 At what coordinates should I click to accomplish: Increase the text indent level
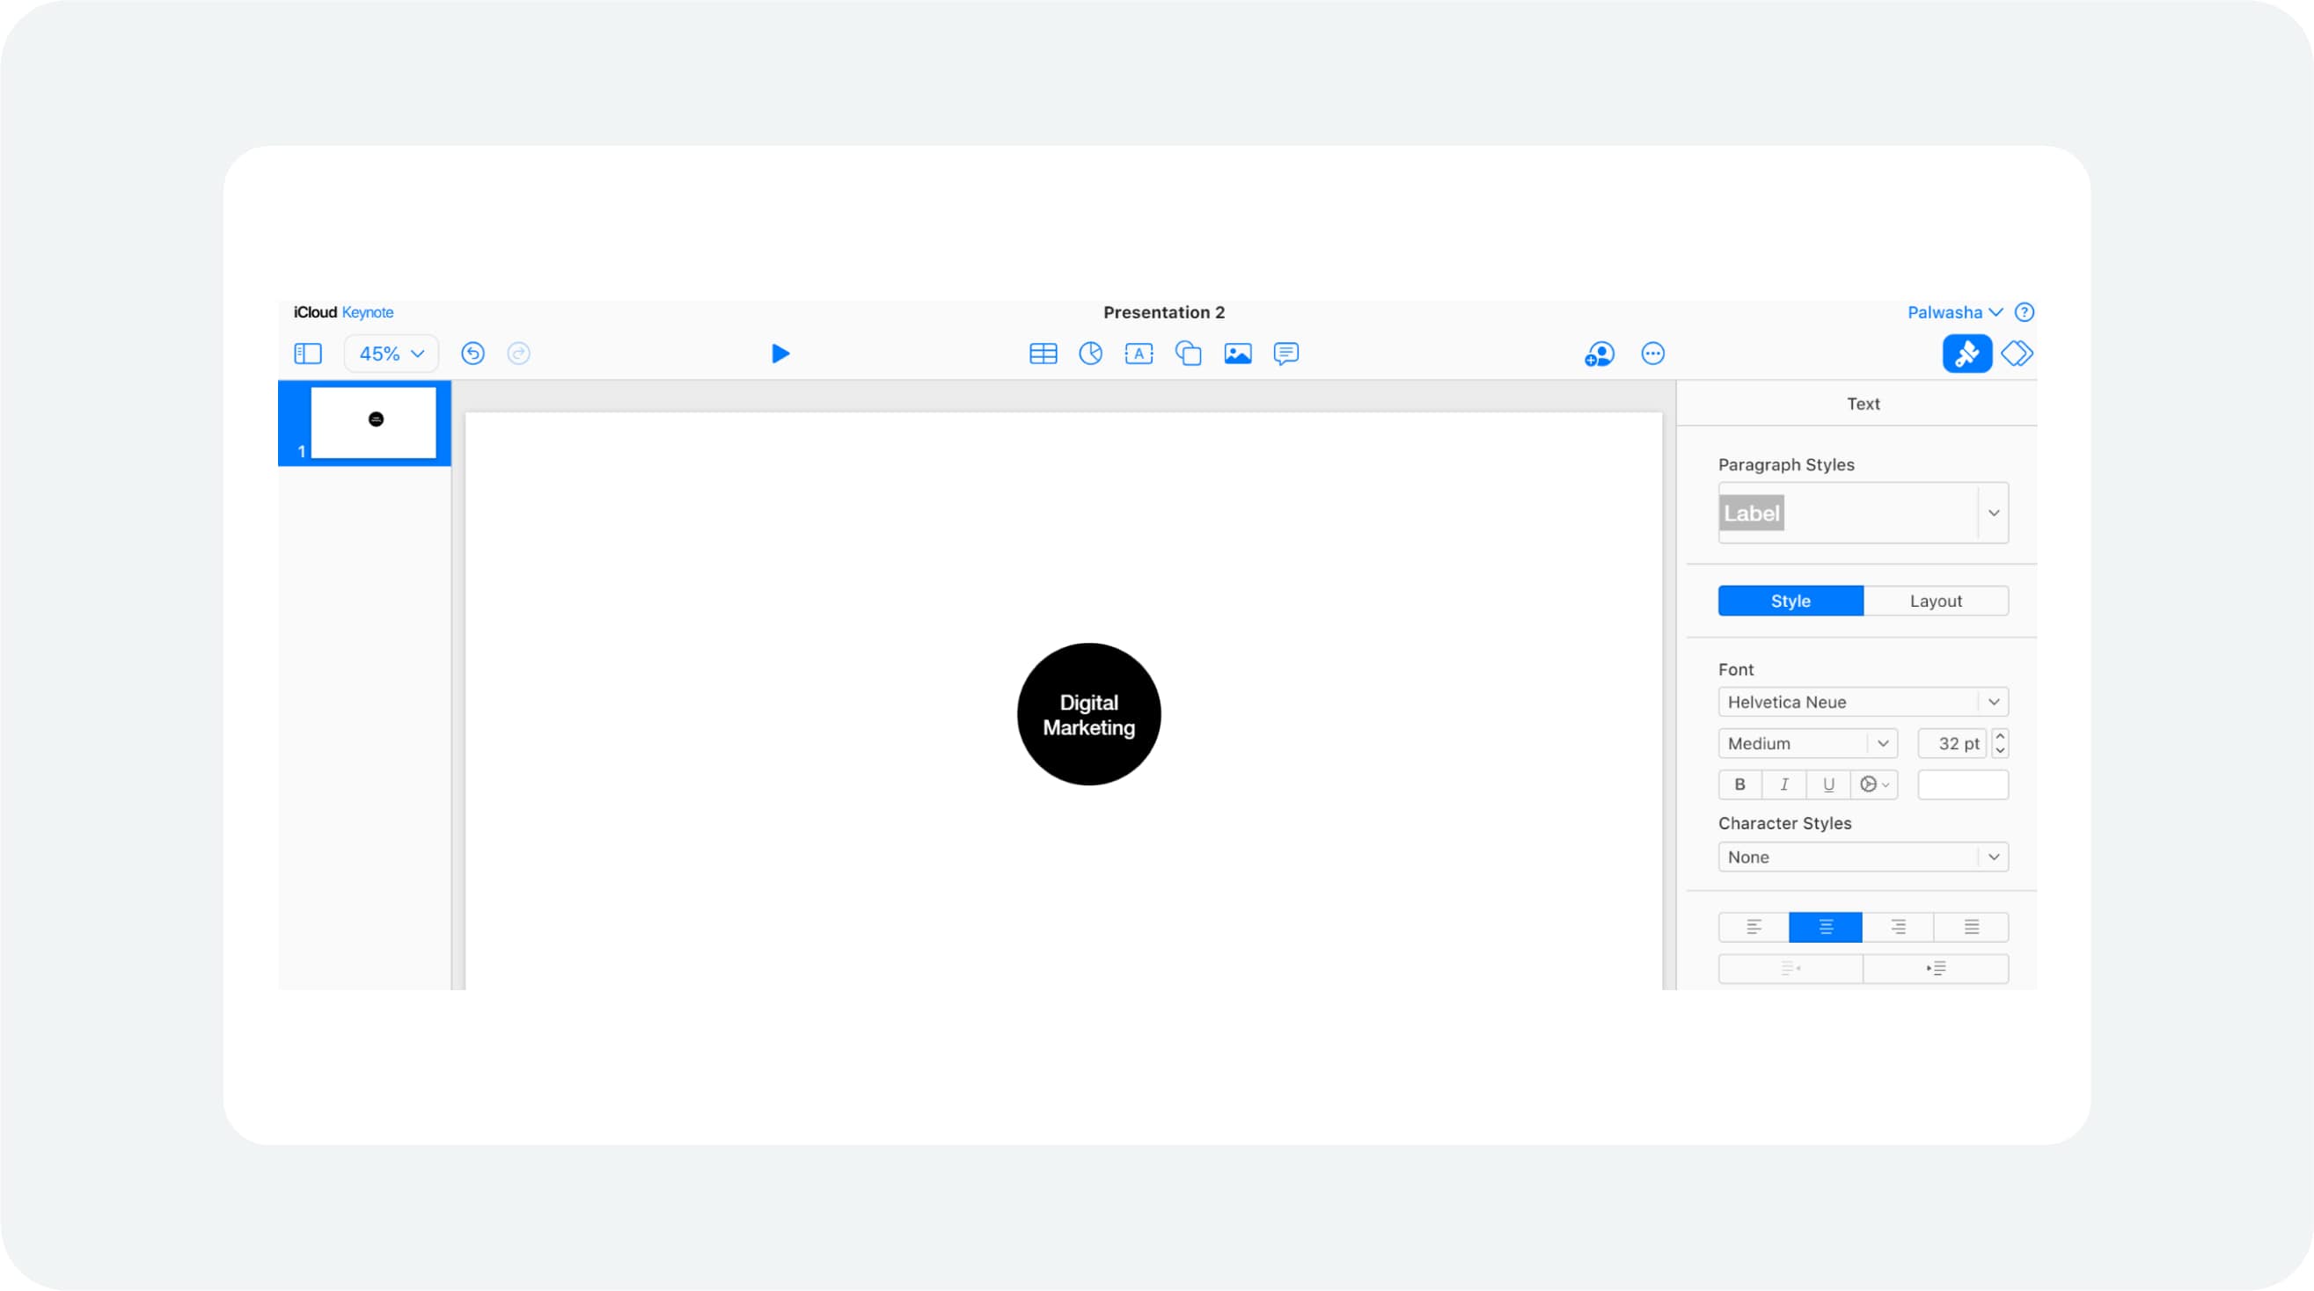(x=1936, y=969)
